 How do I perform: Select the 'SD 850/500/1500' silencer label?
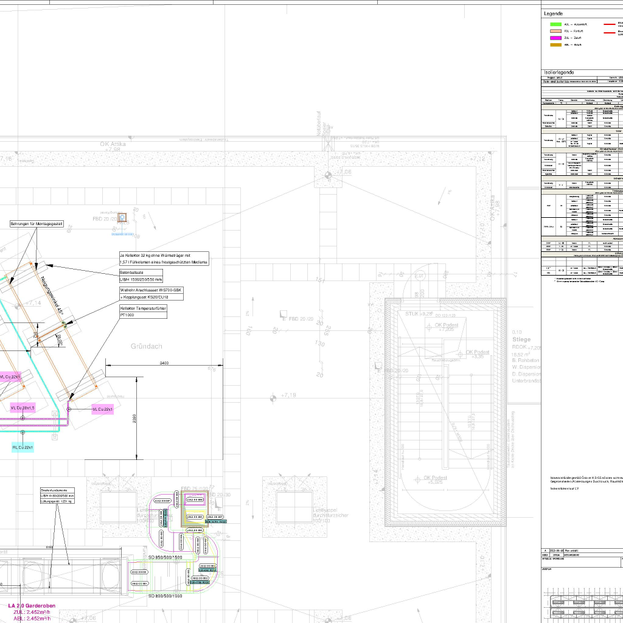tap(165, 557)
